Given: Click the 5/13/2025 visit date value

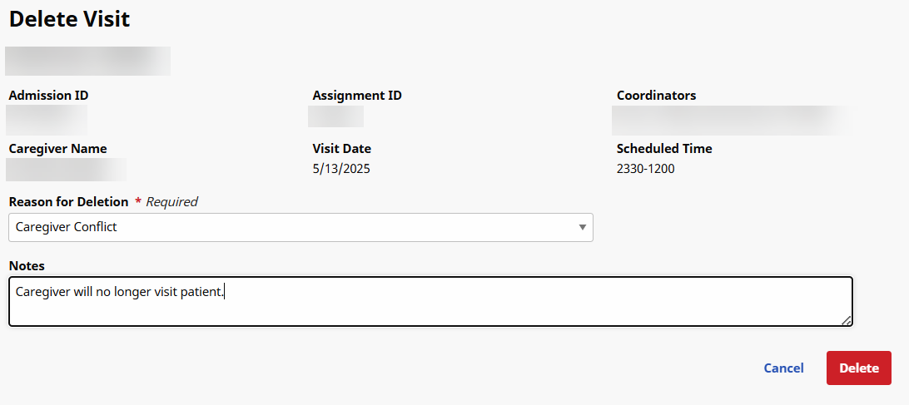Looking at the screenshot, I should (341, 169).
